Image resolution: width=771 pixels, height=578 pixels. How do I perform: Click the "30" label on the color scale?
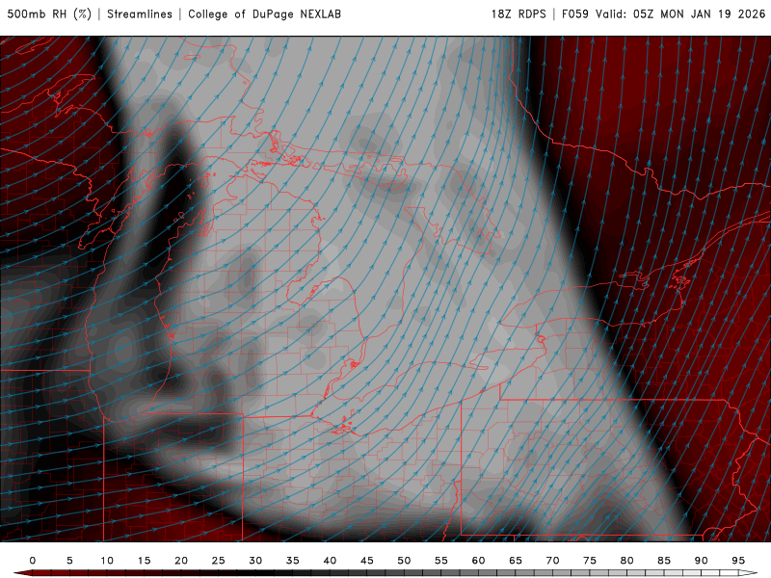(x=255, y=561)
